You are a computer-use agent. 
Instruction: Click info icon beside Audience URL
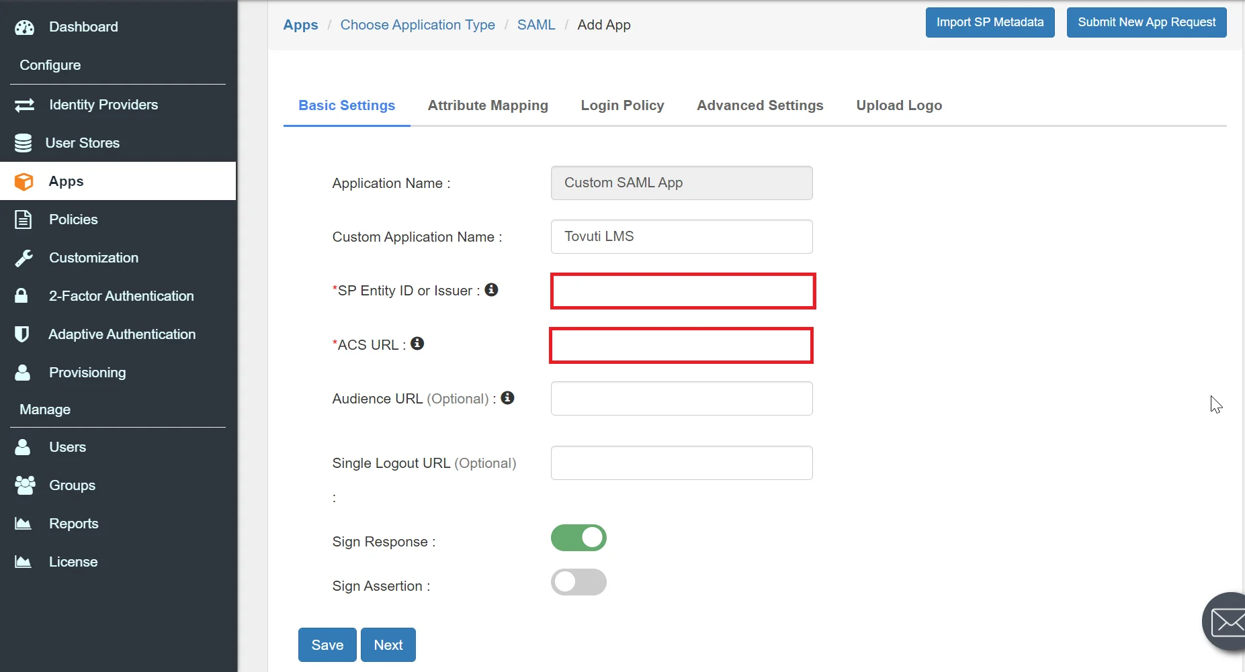508,398
